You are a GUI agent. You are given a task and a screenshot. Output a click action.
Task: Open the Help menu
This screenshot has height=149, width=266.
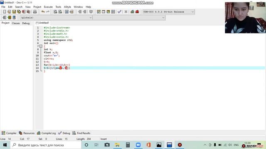[88, 7]
